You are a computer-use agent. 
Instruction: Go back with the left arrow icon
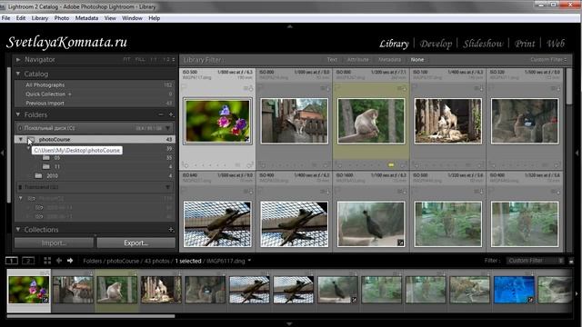pyautogui.click(x=58, y=261)
